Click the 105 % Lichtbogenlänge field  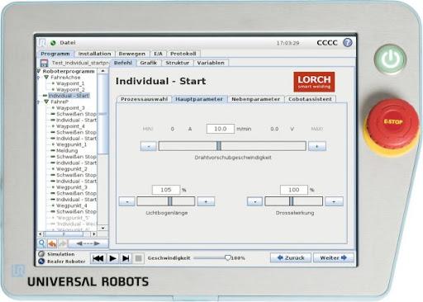166,190
